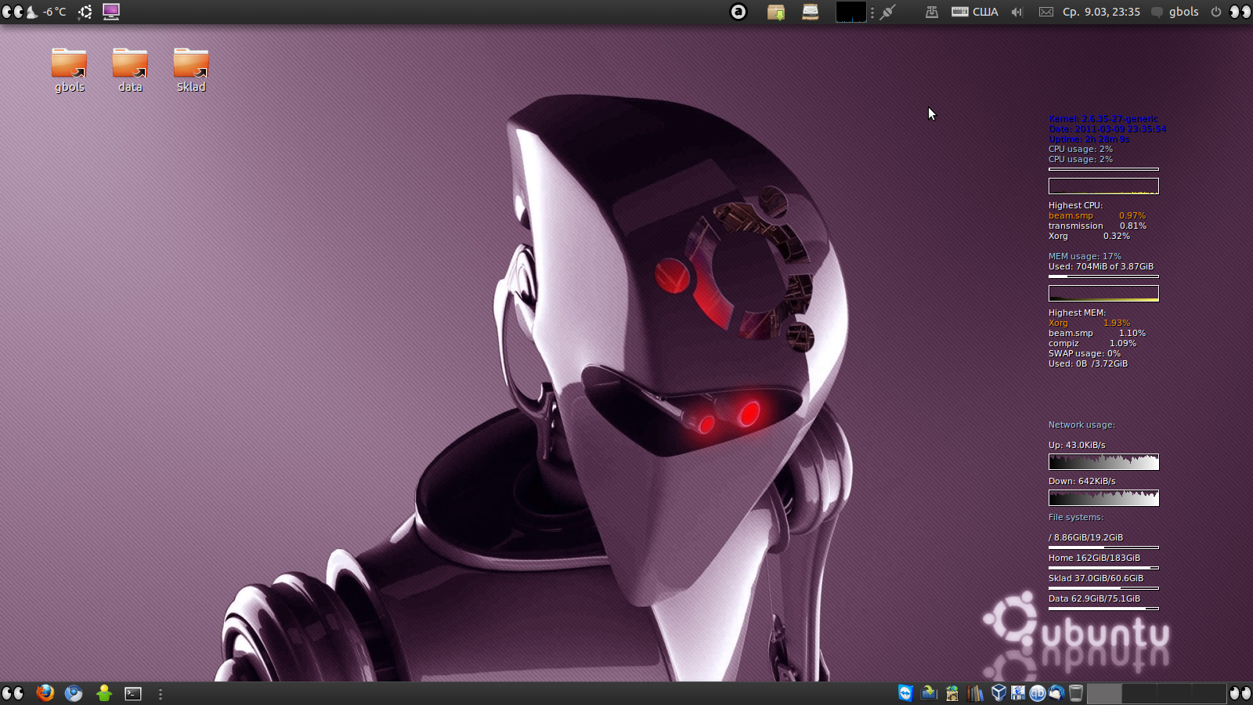
Task: Open VirtualBox from the bottom panel
Action: (998, 693)
